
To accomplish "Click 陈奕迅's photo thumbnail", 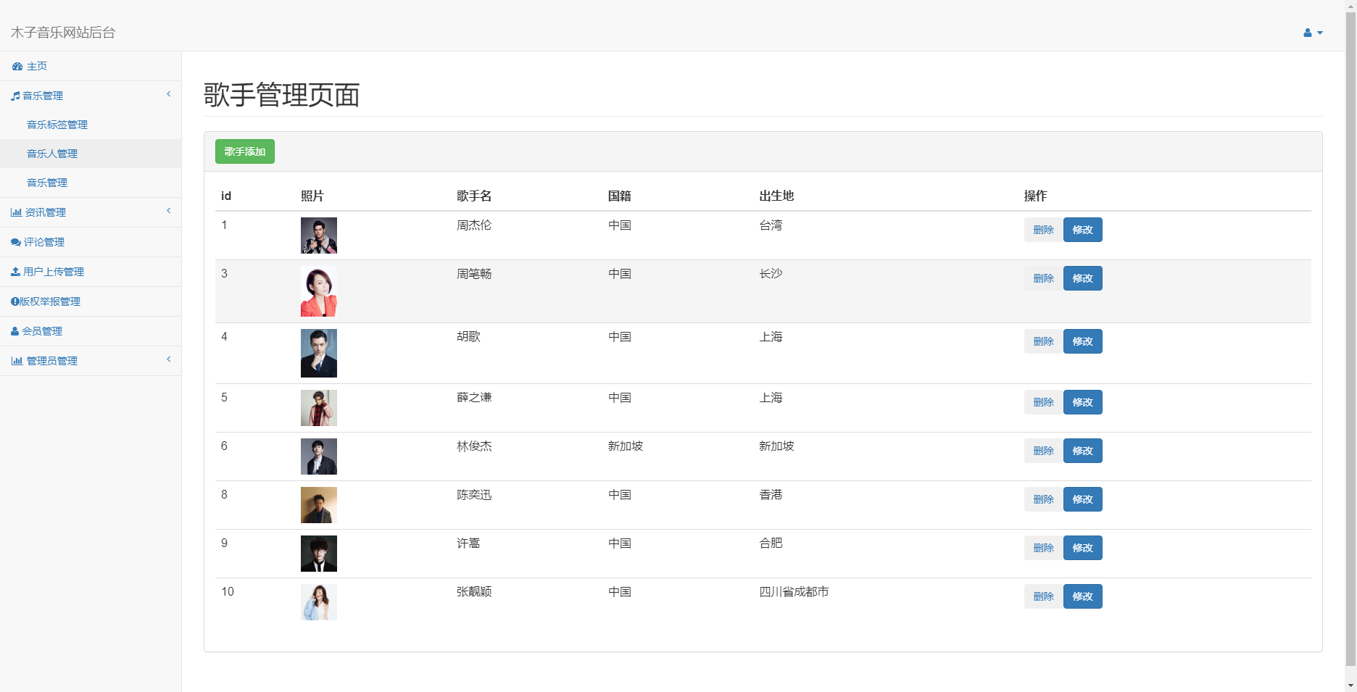I will (319, 505).
